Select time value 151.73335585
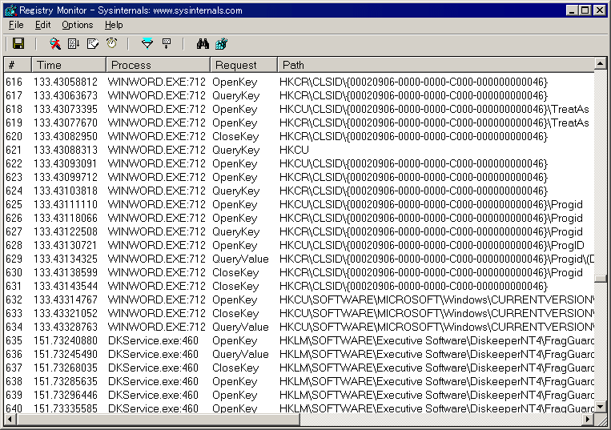The image size is (611, 430). point(66,408)
